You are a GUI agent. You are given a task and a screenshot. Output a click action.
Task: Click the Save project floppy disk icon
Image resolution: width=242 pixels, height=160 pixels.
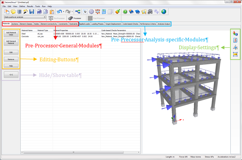31,12
